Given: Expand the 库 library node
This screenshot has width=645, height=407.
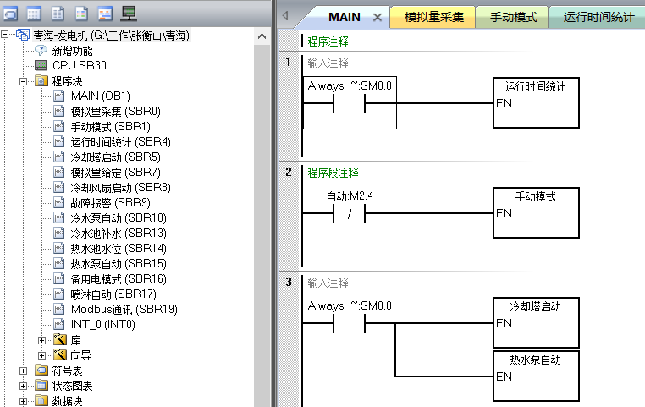Looking at the screenshot, I should (x=42, y=340).
